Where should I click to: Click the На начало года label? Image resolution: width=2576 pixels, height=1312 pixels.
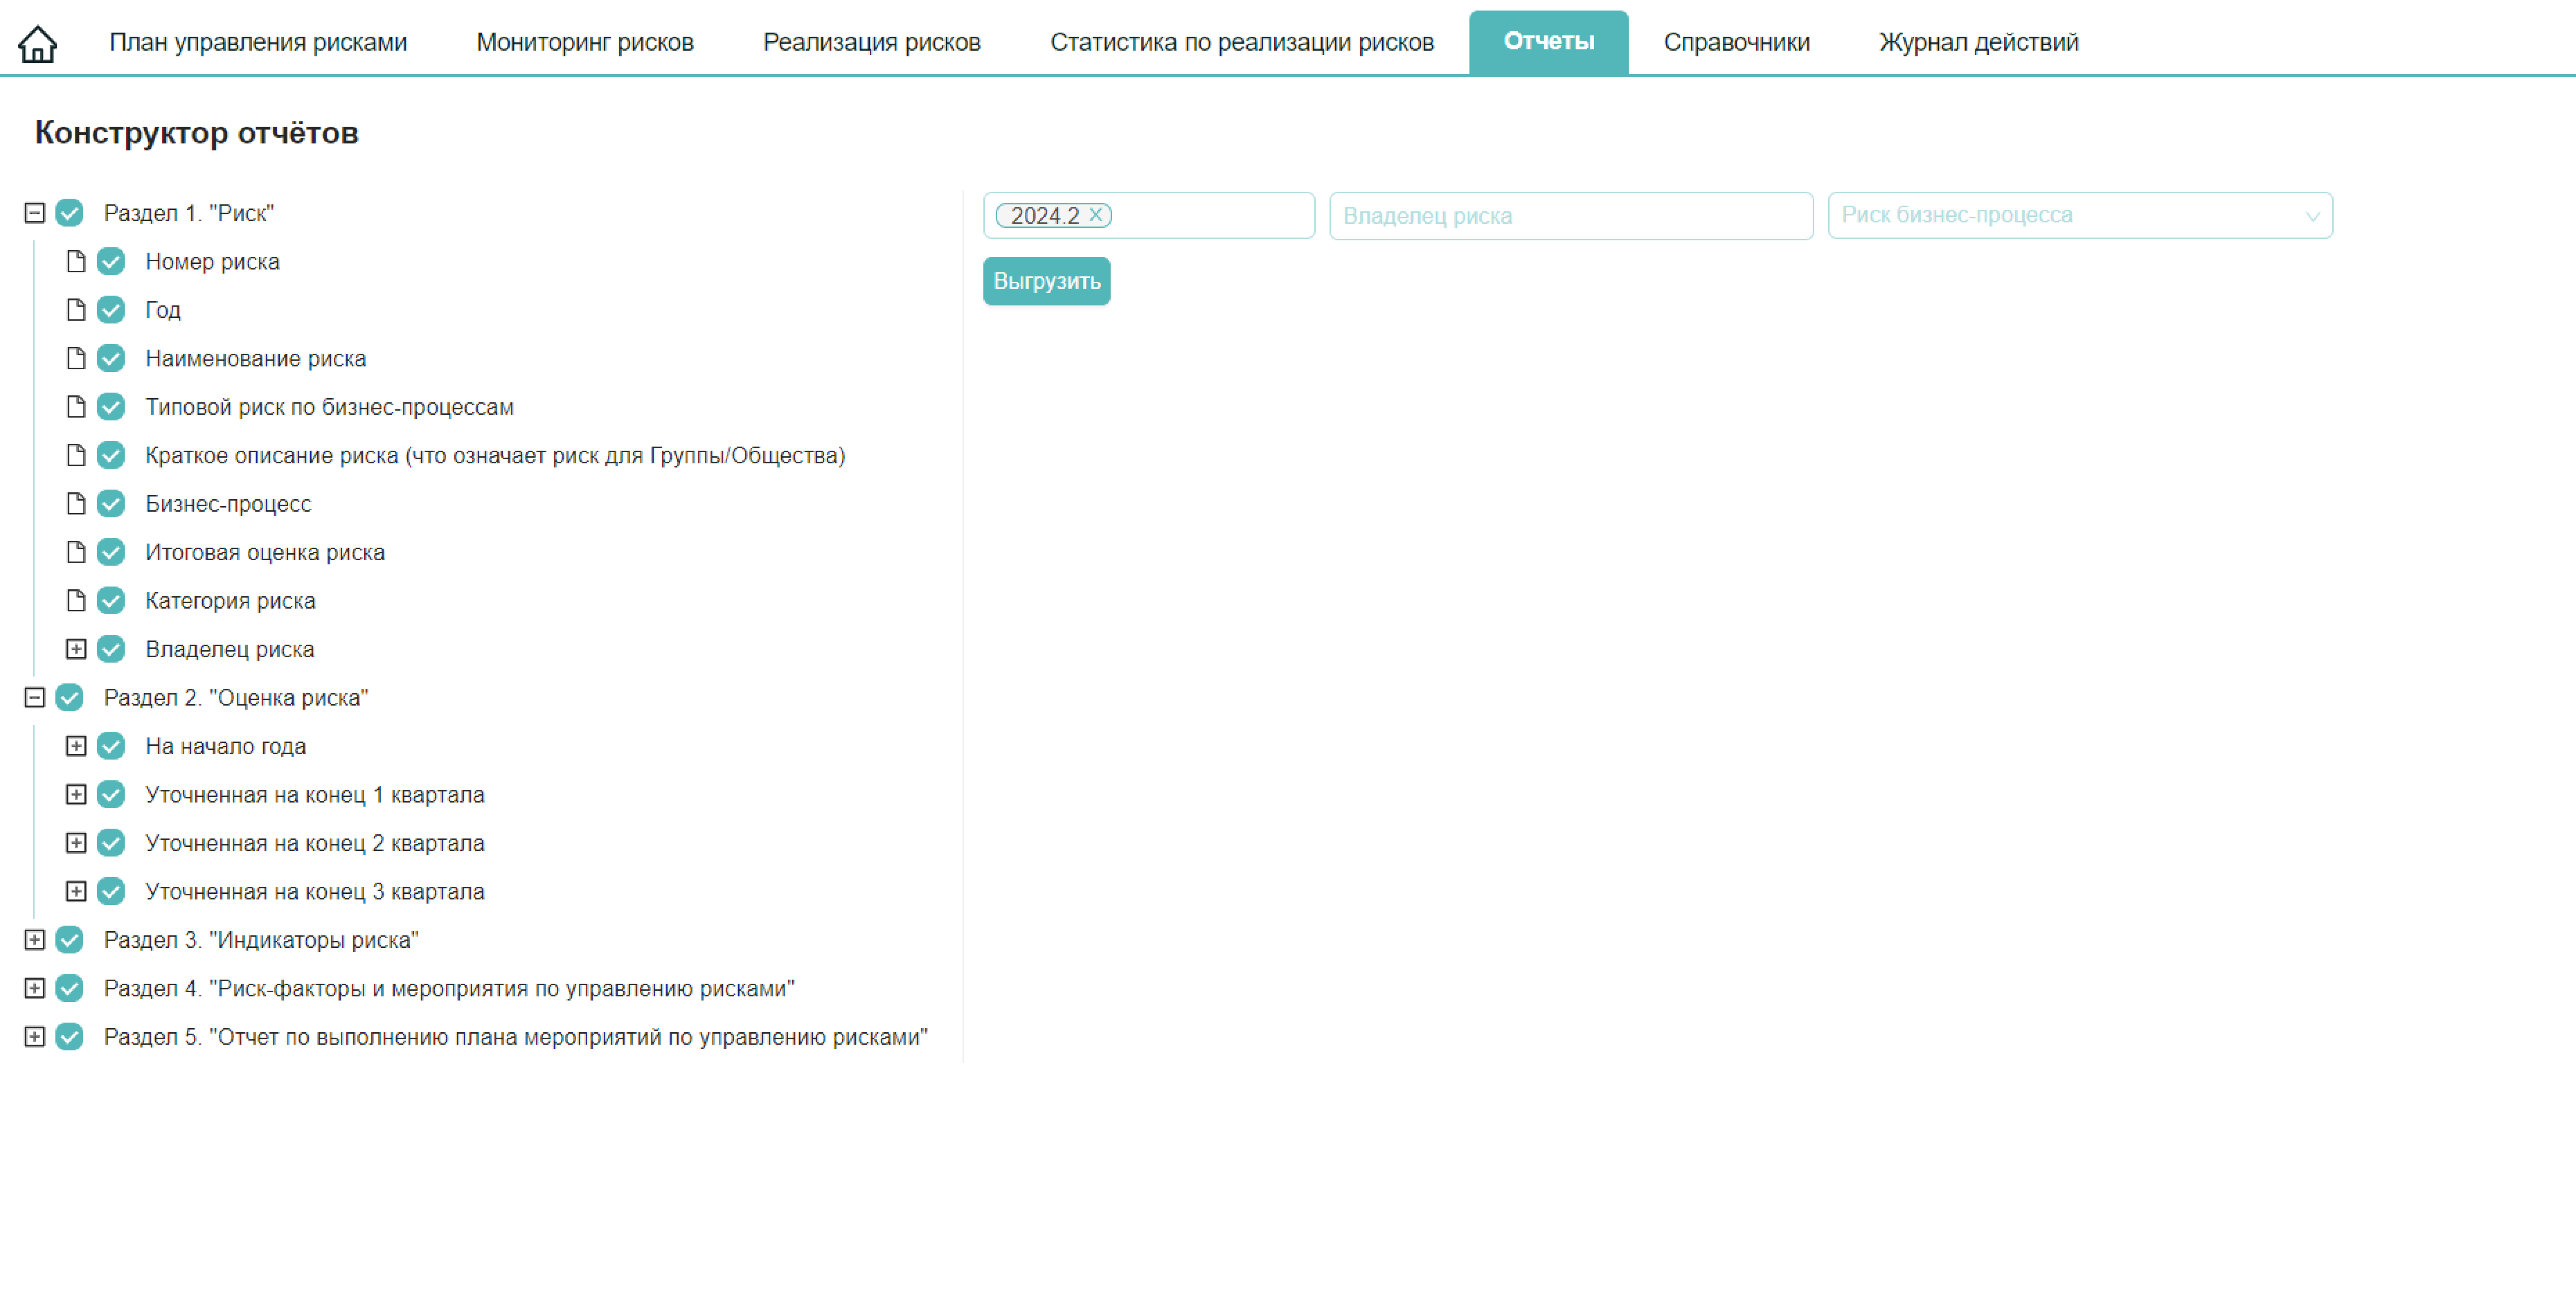click(226, 747)
